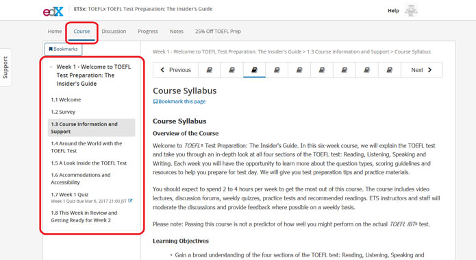Image resolution: width=476 pixels, height=260 pixels.
Task: Open 1.4 Around the World with the TOEFL Test
Action: pyautogui.click(x=86, y=147)
